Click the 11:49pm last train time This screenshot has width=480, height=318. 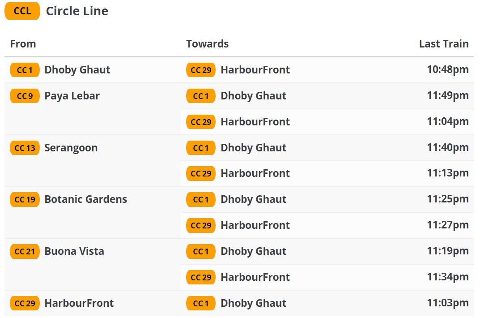point(447,96)
